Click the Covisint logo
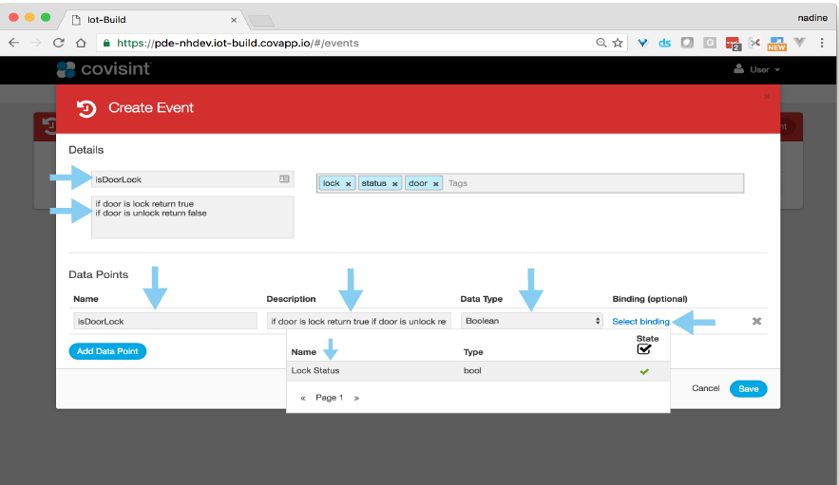 (104, 69)
